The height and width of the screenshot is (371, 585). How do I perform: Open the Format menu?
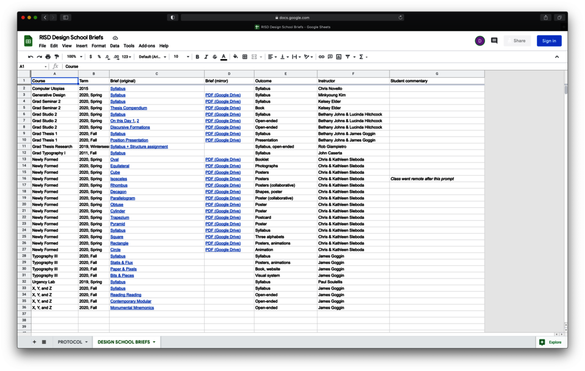[99, 46]
